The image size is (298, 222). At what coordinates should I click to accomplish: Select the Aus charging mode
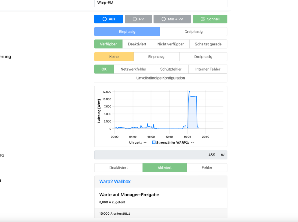pyautogui.click(x=108, y=19)
